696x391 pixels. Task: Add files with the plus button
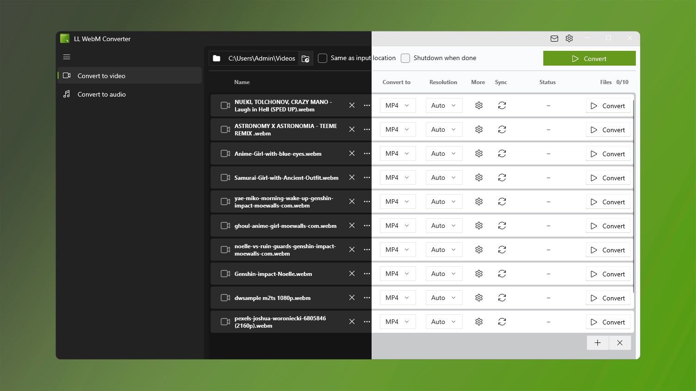[x=598, y=342]
